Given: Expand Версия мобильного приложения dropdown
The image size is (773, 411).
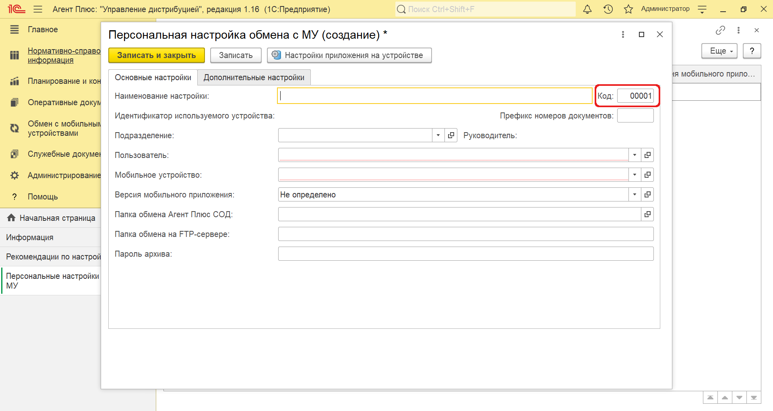Looking at the screenshot, I should (x=635, y=195).
